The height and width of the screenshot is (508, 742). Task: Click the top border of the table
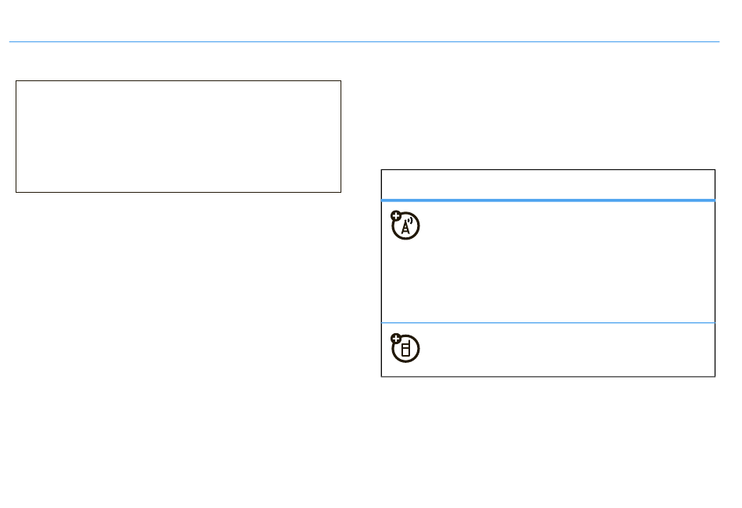pos(548,170)
